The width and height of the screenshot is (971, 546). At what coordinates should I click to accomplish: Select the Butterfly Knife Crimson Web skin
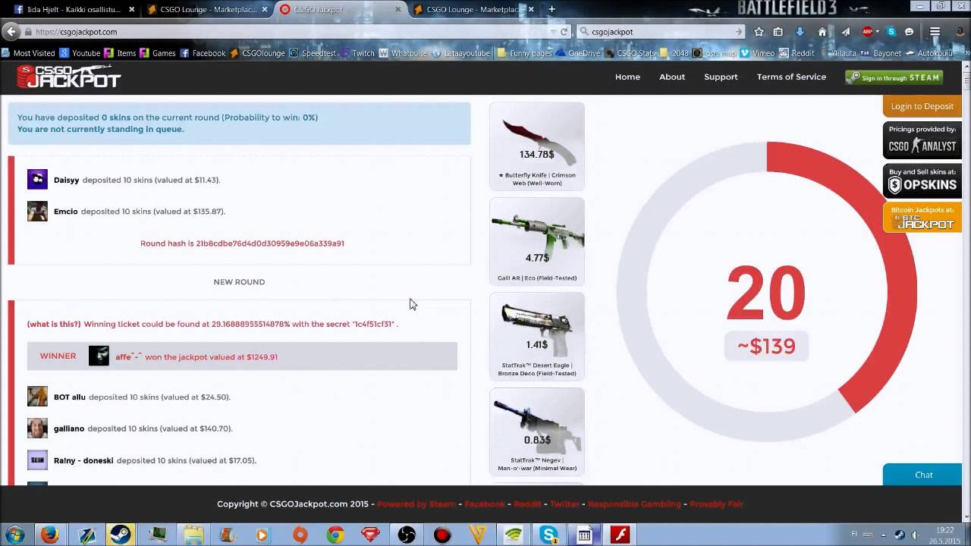(x=537, y=146)
